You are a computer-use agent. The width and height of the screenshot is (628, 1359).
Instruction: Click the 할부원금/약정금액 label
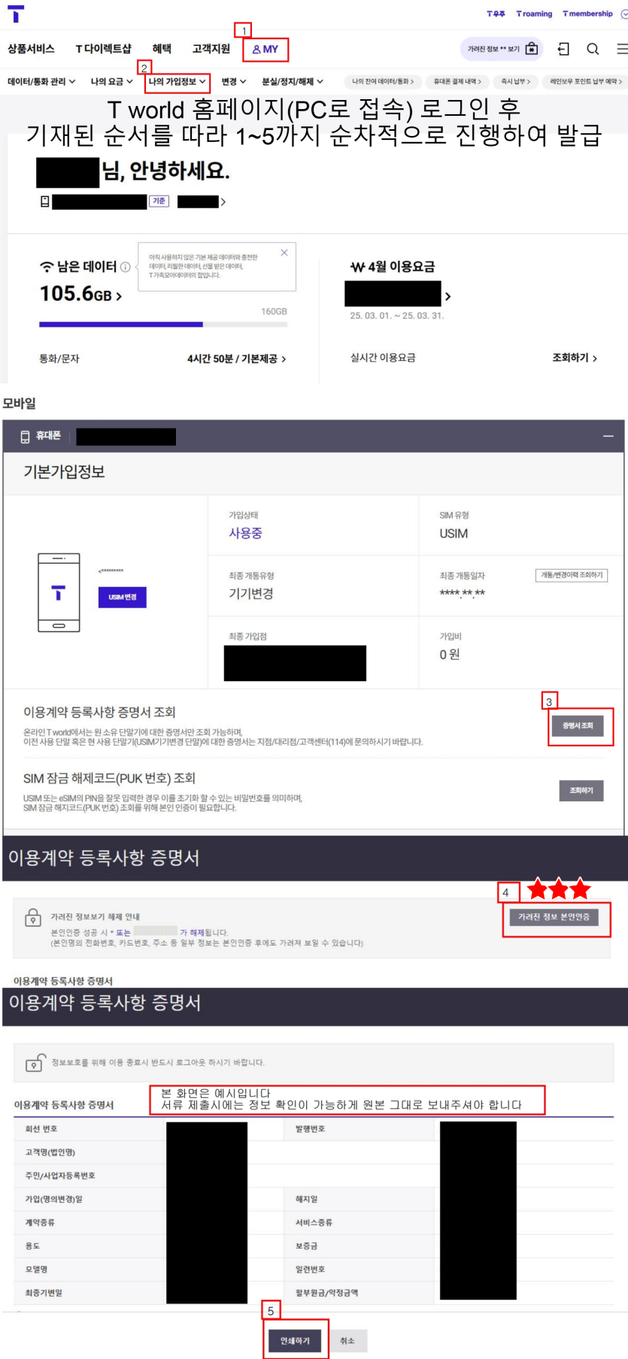click(326, 1293)
